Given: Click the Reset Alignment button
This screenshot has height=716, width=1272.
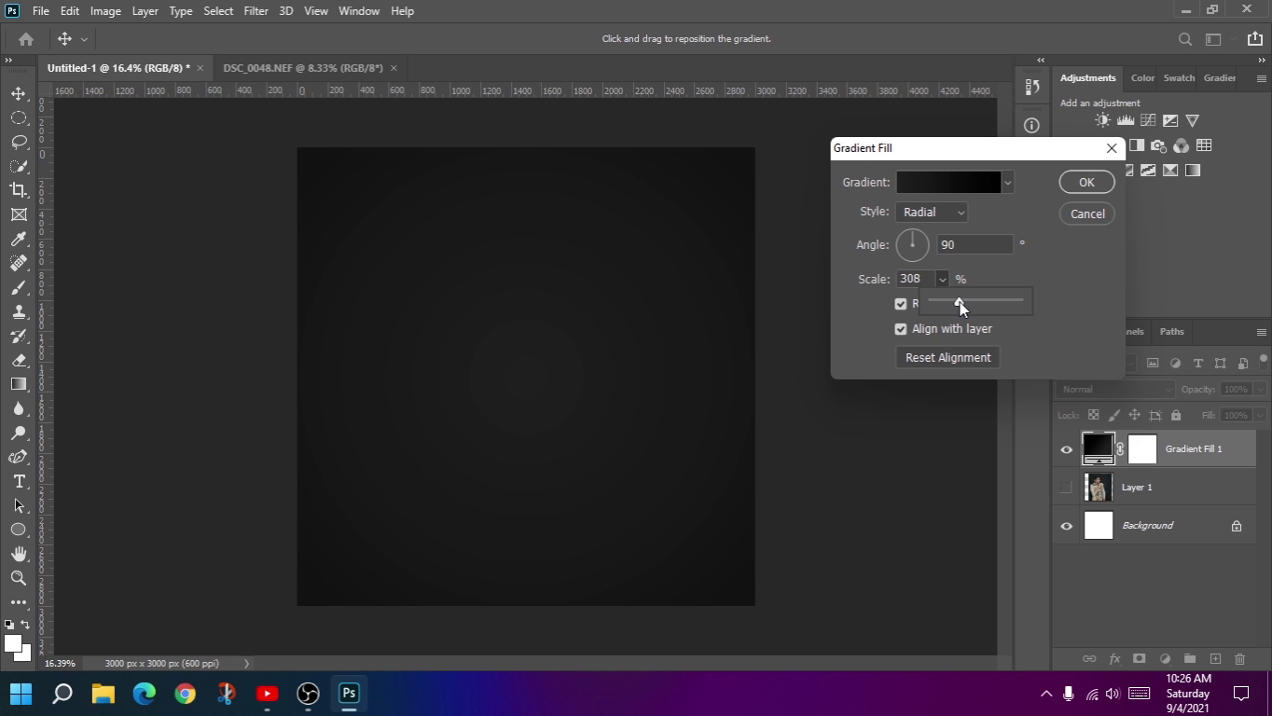Looking at the screenshot, I should (947, 358).
